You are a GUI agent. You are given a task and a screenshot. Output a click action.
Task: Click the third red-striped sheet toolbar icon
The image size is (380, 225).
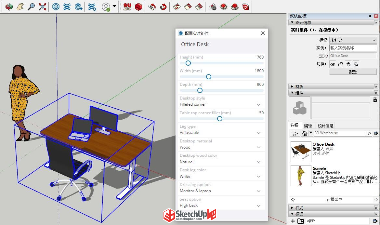point(199,7)
